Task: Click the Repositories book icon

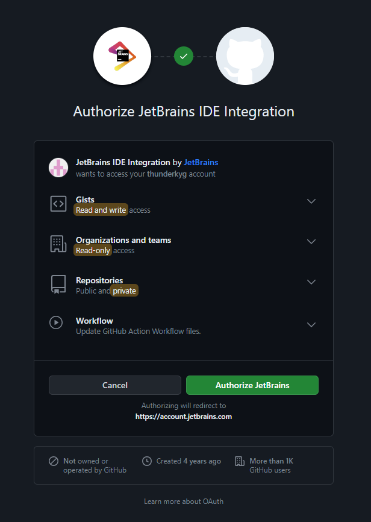Action: (x=58, y=285)
